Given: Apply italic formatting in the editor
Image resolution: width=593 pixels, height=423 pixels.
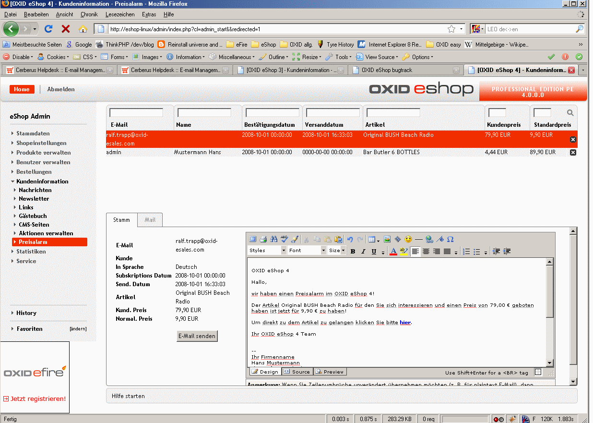Looking at the screenshot, I should (363, 251).
